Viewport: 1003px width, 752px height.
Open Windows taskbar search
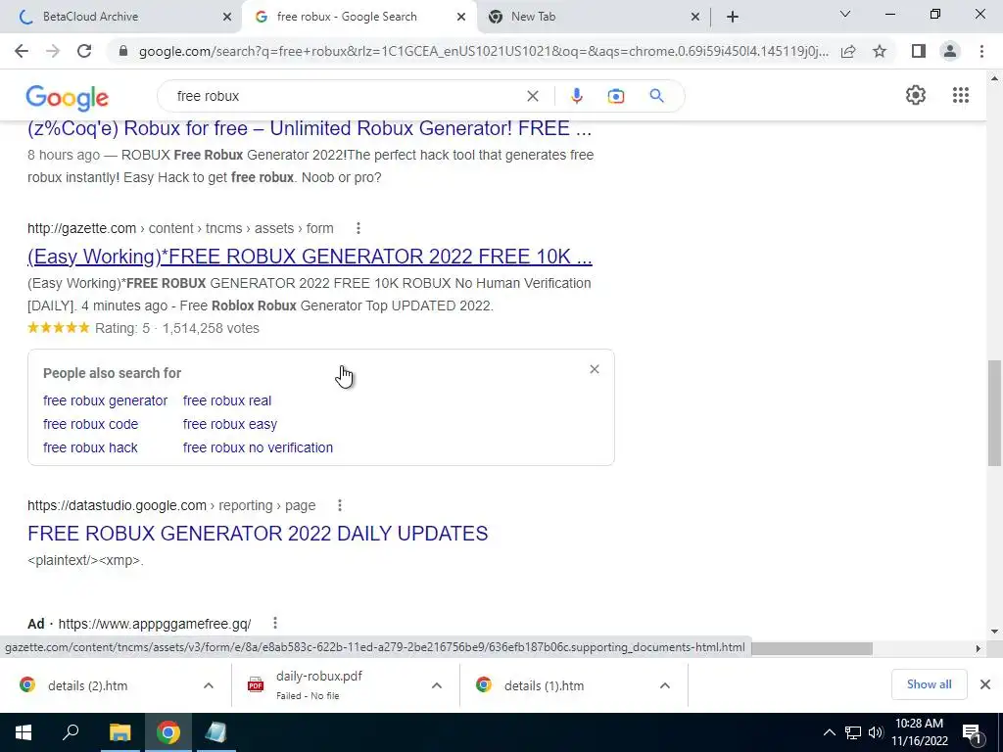[71, 732]
